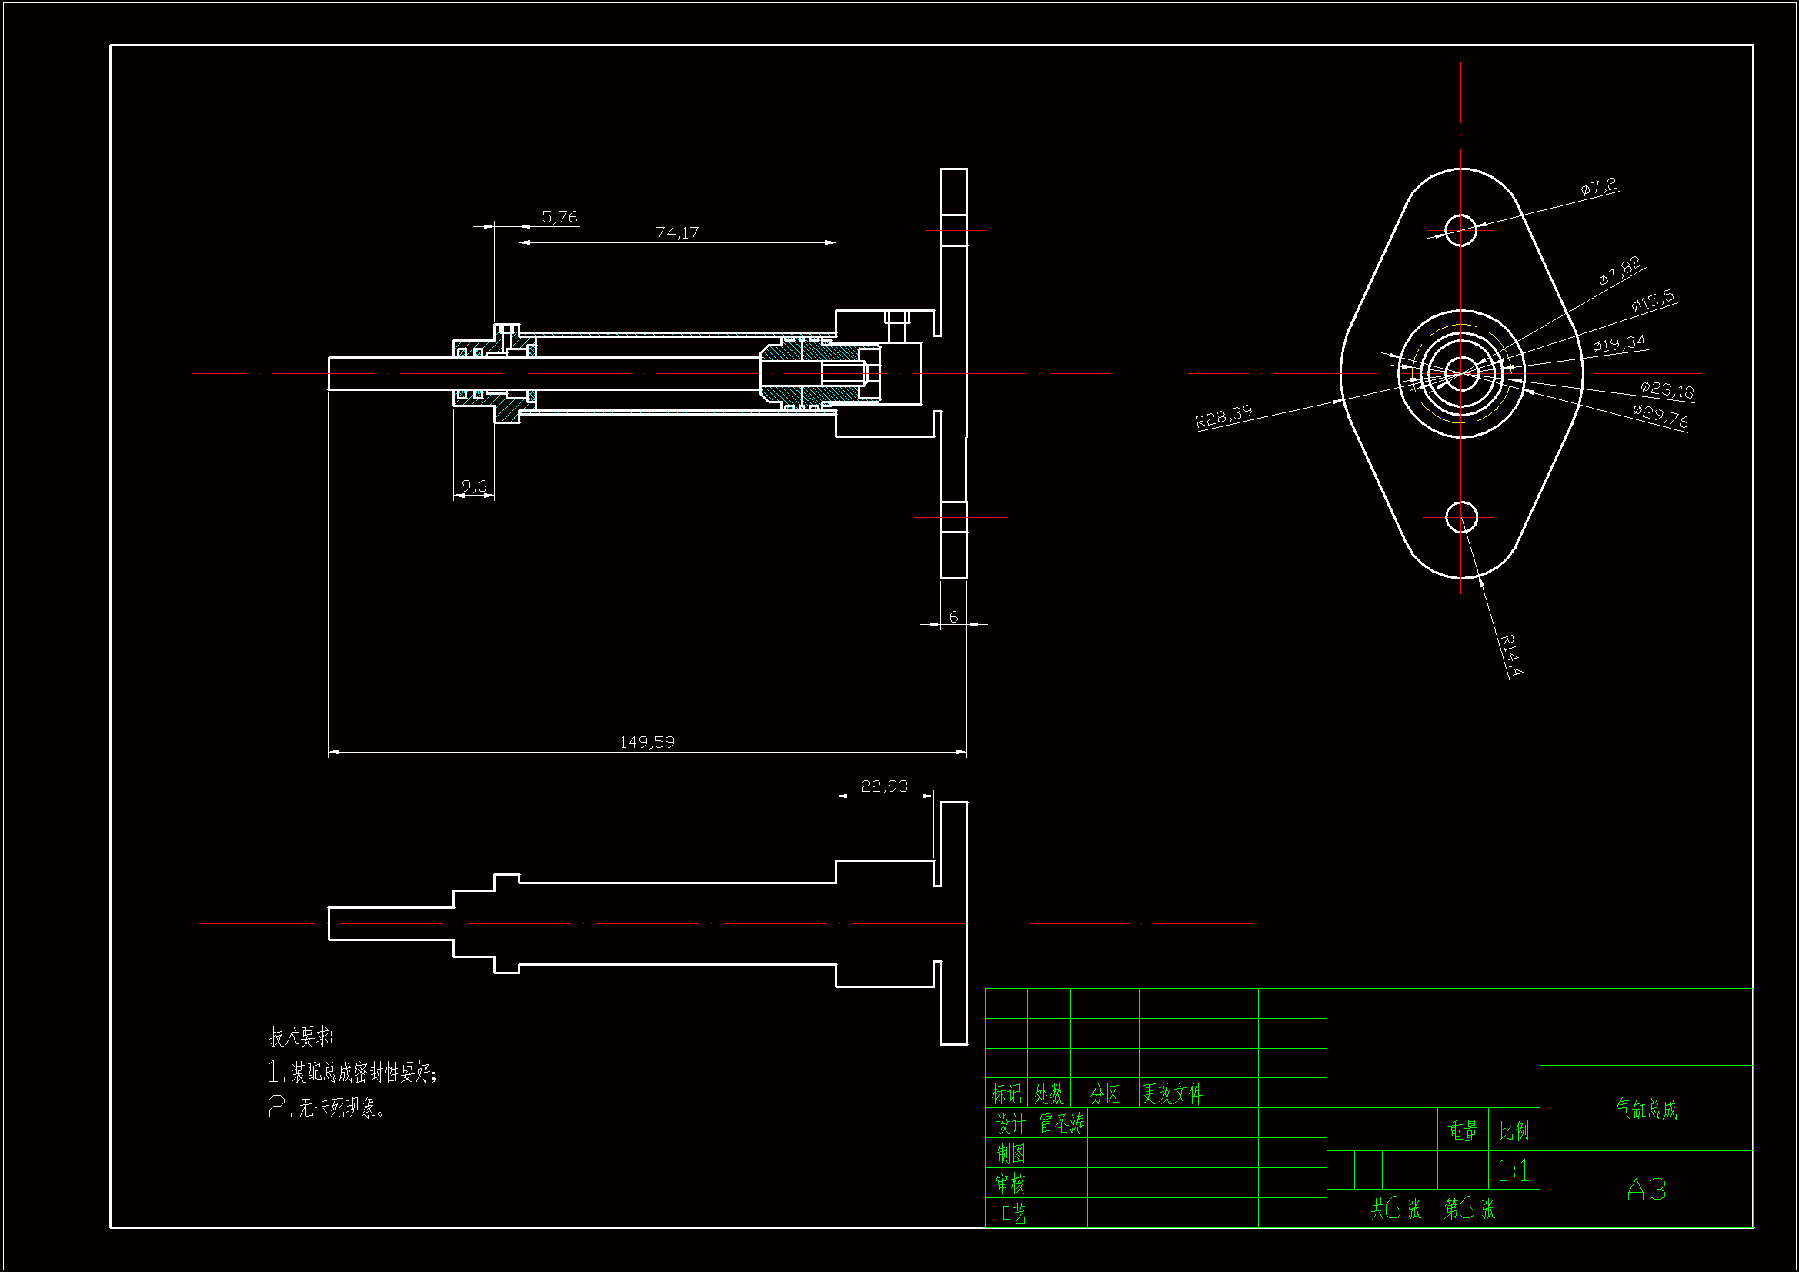1799x1272 pixels.
Task: Click the R28,39 radius annotation
Action: click(1223, 416)
